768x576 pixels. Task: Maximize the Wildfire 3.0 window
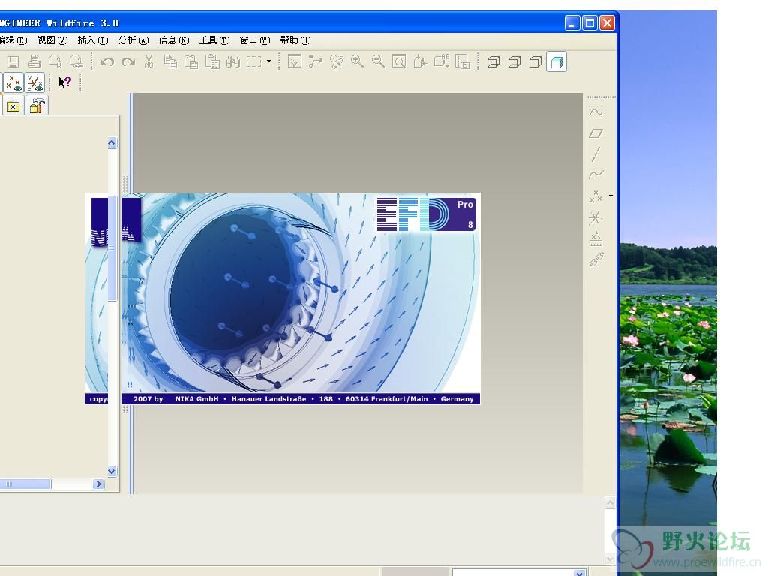(589, 23)
